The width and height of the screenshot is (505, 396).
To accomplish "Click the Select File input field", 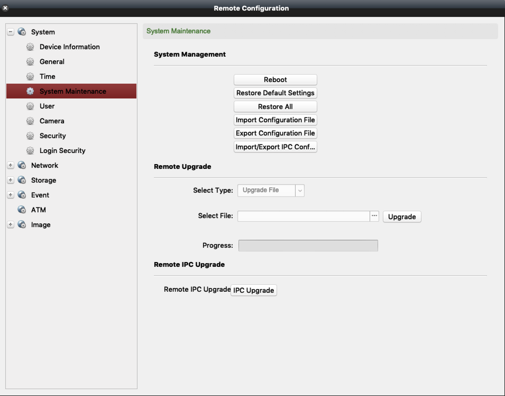I will pos(303,216).
